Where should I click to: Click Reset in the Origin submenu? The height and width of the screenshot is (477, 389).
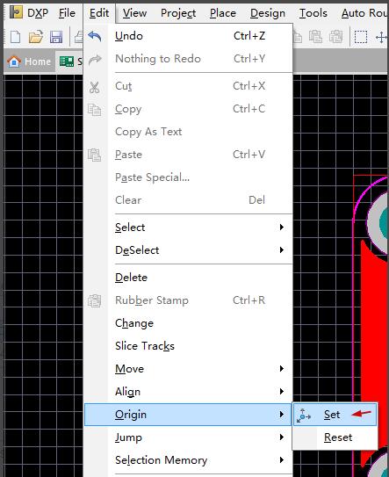click(x=335, y=437)
